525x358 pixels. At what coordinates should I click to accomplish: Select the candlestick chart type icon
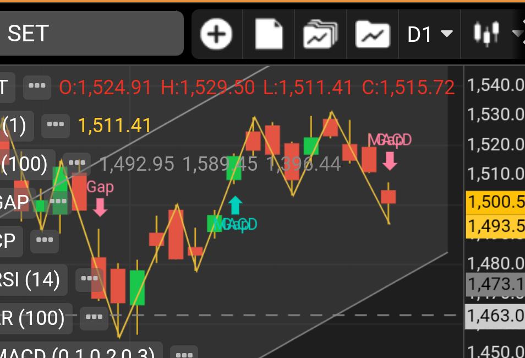tap(486, 33)
